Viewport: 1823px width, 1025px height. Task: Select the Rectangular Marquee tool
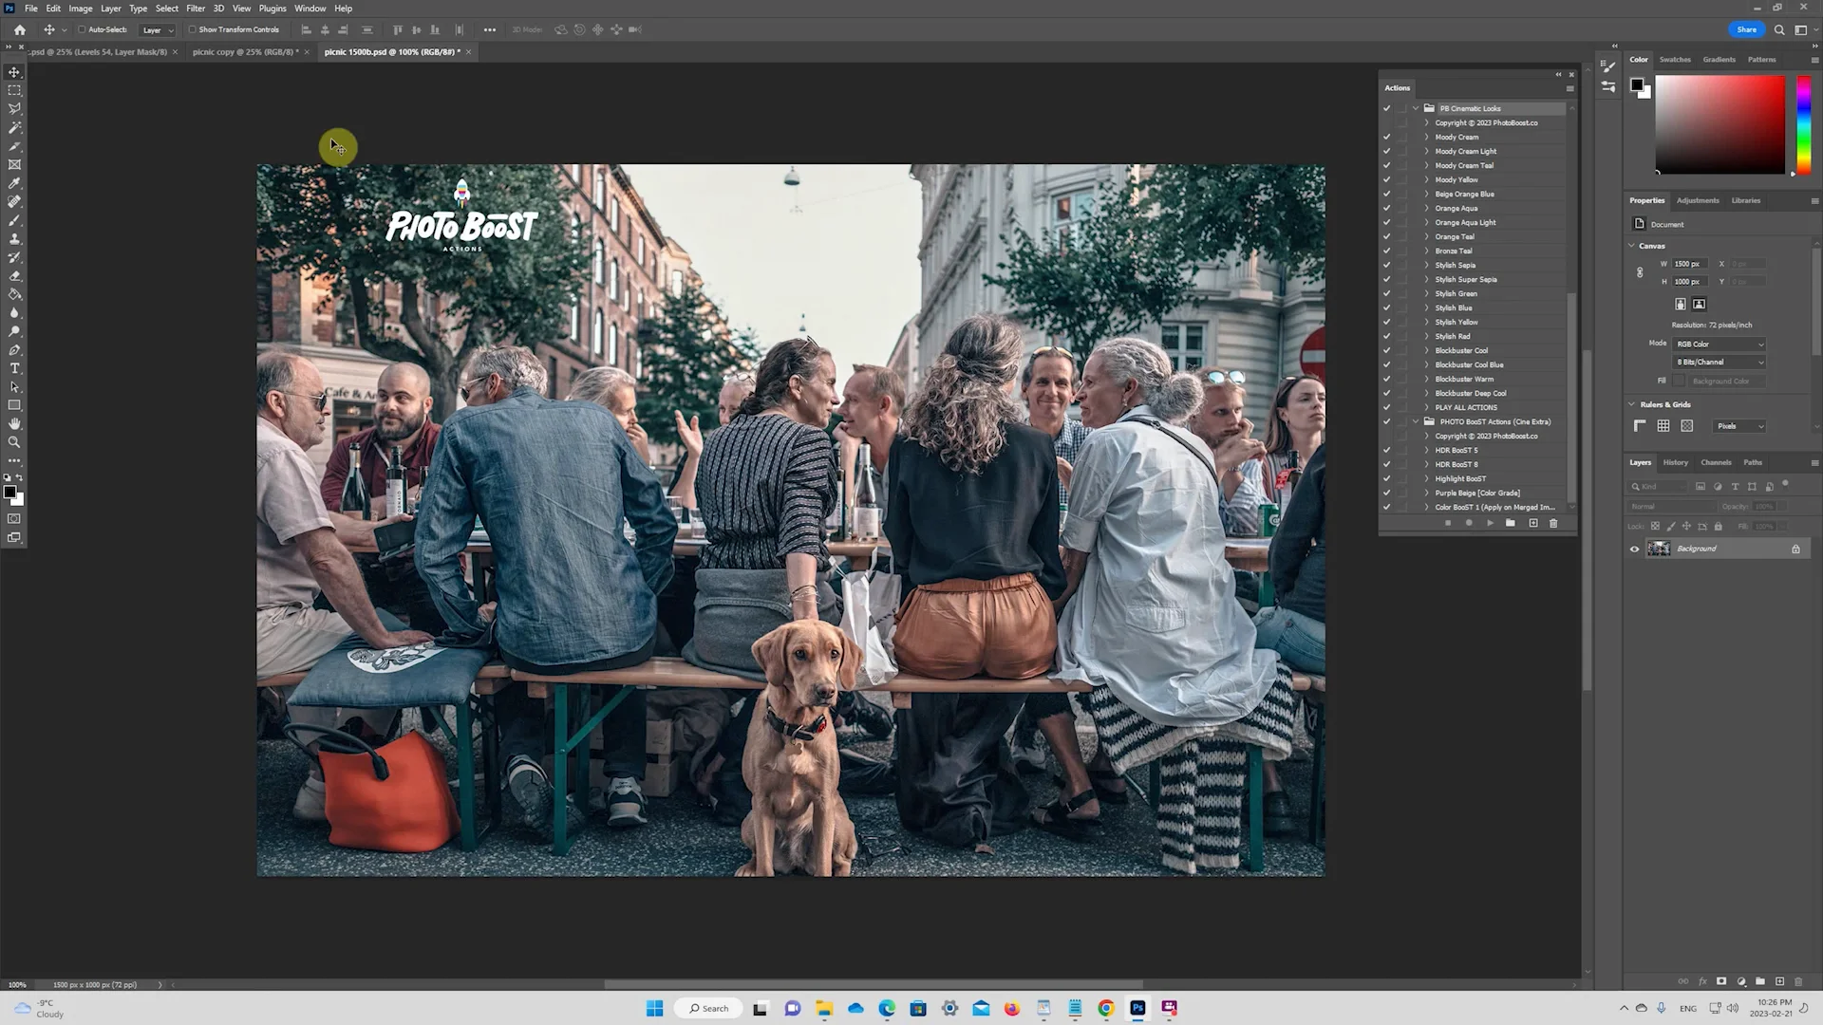click(x=14, y=90)
